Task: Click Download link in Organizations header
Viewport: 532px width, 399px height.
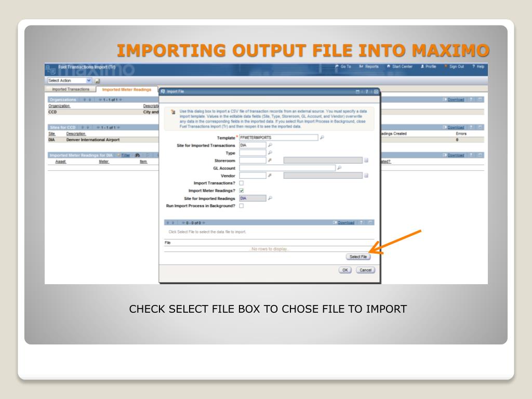Action: pyautogui.click(x=456, y=99)
